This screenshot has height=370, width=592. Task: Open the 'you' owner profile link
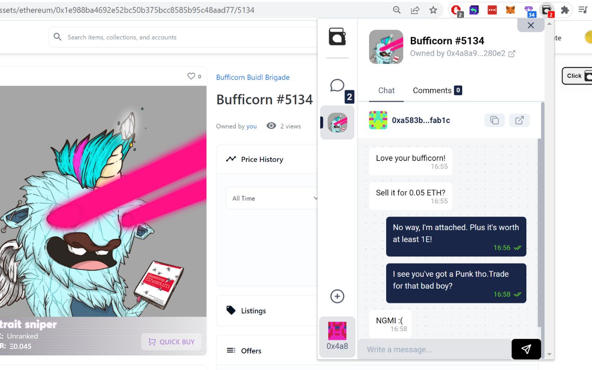pyautogui.click(x=252, y=126)
